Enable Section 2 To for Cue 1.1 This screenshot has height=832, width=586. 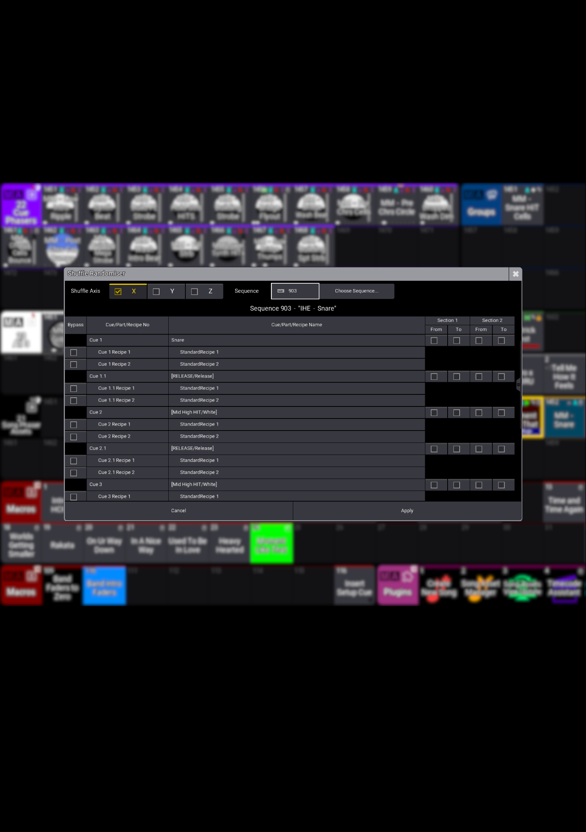click(502, 376)
